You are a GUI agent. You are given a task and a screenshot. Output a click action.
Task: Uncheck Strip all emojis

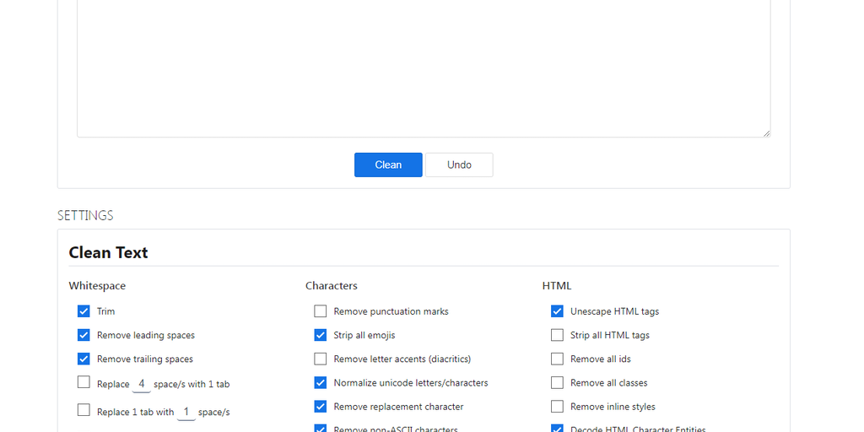pyautogui.click(x=321, y=335)
